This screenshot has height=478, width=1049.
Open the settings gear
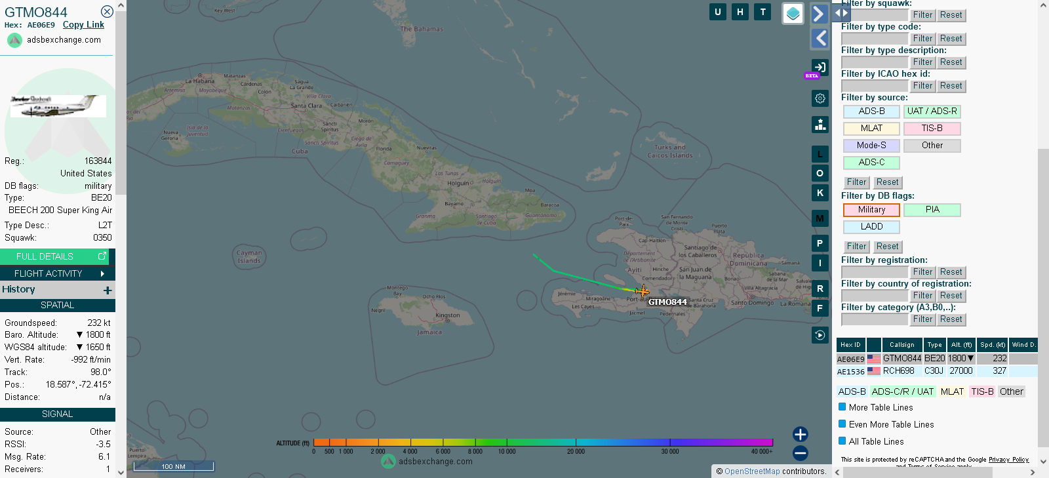click(x=820, y=98)
